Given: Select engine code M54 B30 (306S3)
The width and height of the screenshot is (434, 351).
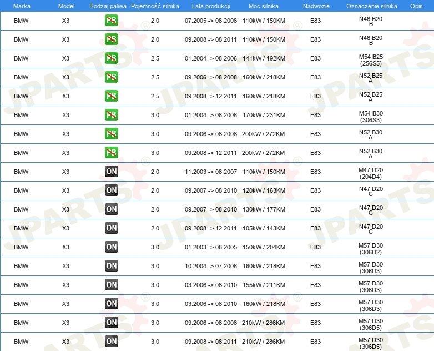Looking at the screenshot, I should coord(371,117).
